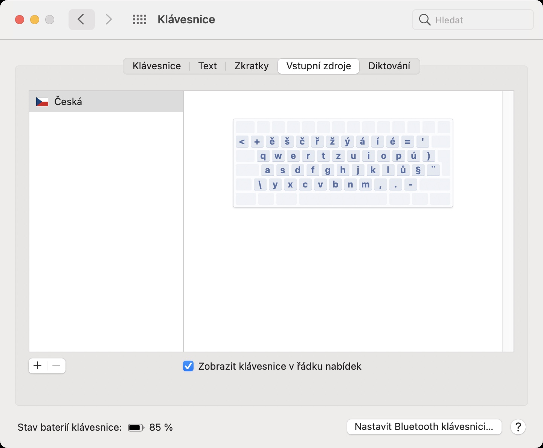Show all preferences via grid icon
Image resolution: width=543 pixels, height=448 pixels.
coord(140,20)
